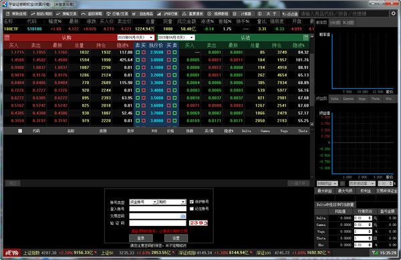Refresh the 2393 captcha image
This screenshot has width=401, height=260.
tap(198, 223)
